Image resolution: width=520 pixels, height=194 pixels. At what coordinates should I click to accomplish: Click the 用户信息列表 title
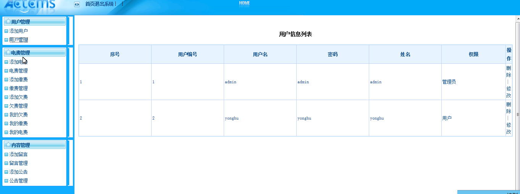pos(296,34)
